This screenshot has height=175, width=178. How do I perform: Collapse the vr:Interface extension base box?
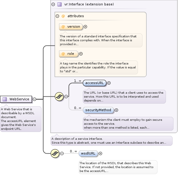(x=53, y=4)
